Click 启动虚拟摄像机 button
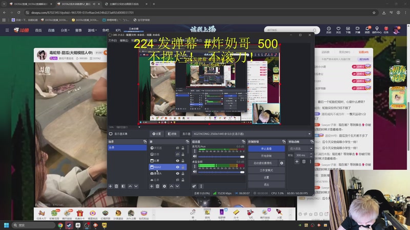This screenshot has height=230, width=410. coord(263,163)
